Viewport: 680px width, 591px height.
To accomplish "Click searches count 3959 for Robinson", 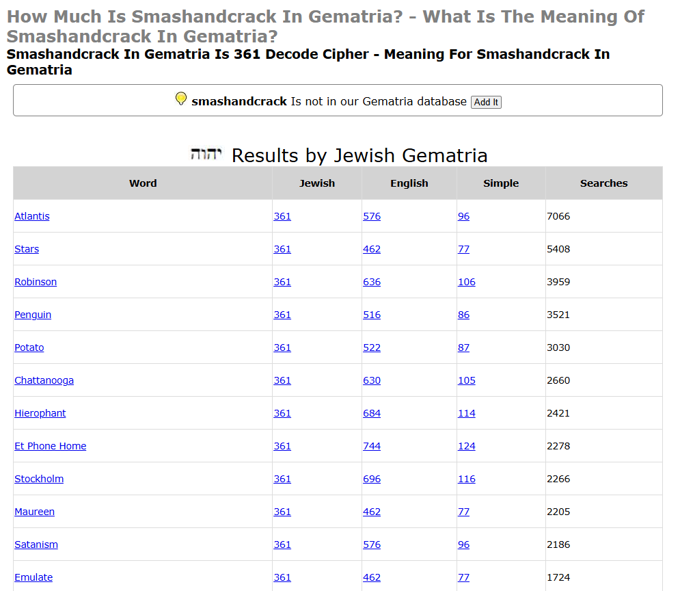I will 558,282.
